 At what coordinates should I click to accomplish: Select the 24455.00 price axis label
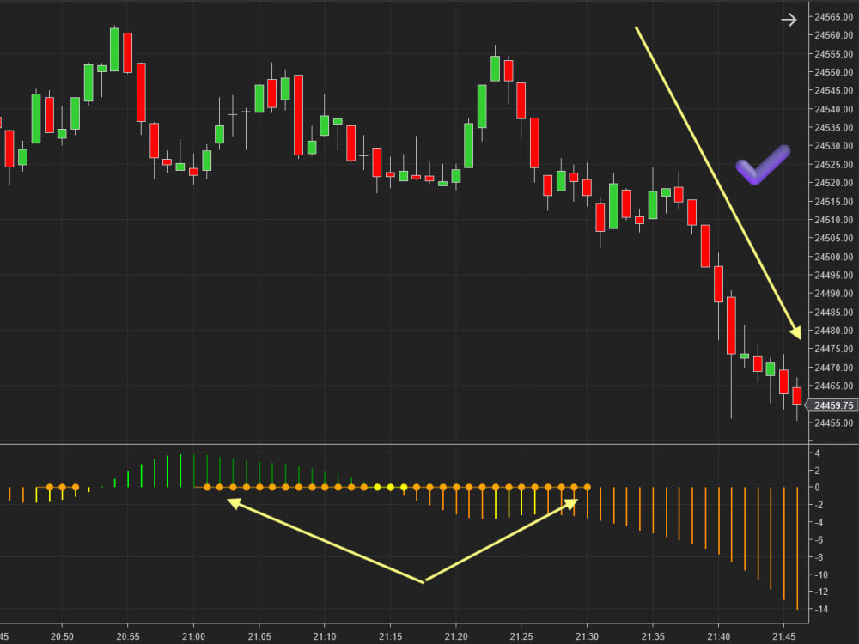(x=834, y=422)
